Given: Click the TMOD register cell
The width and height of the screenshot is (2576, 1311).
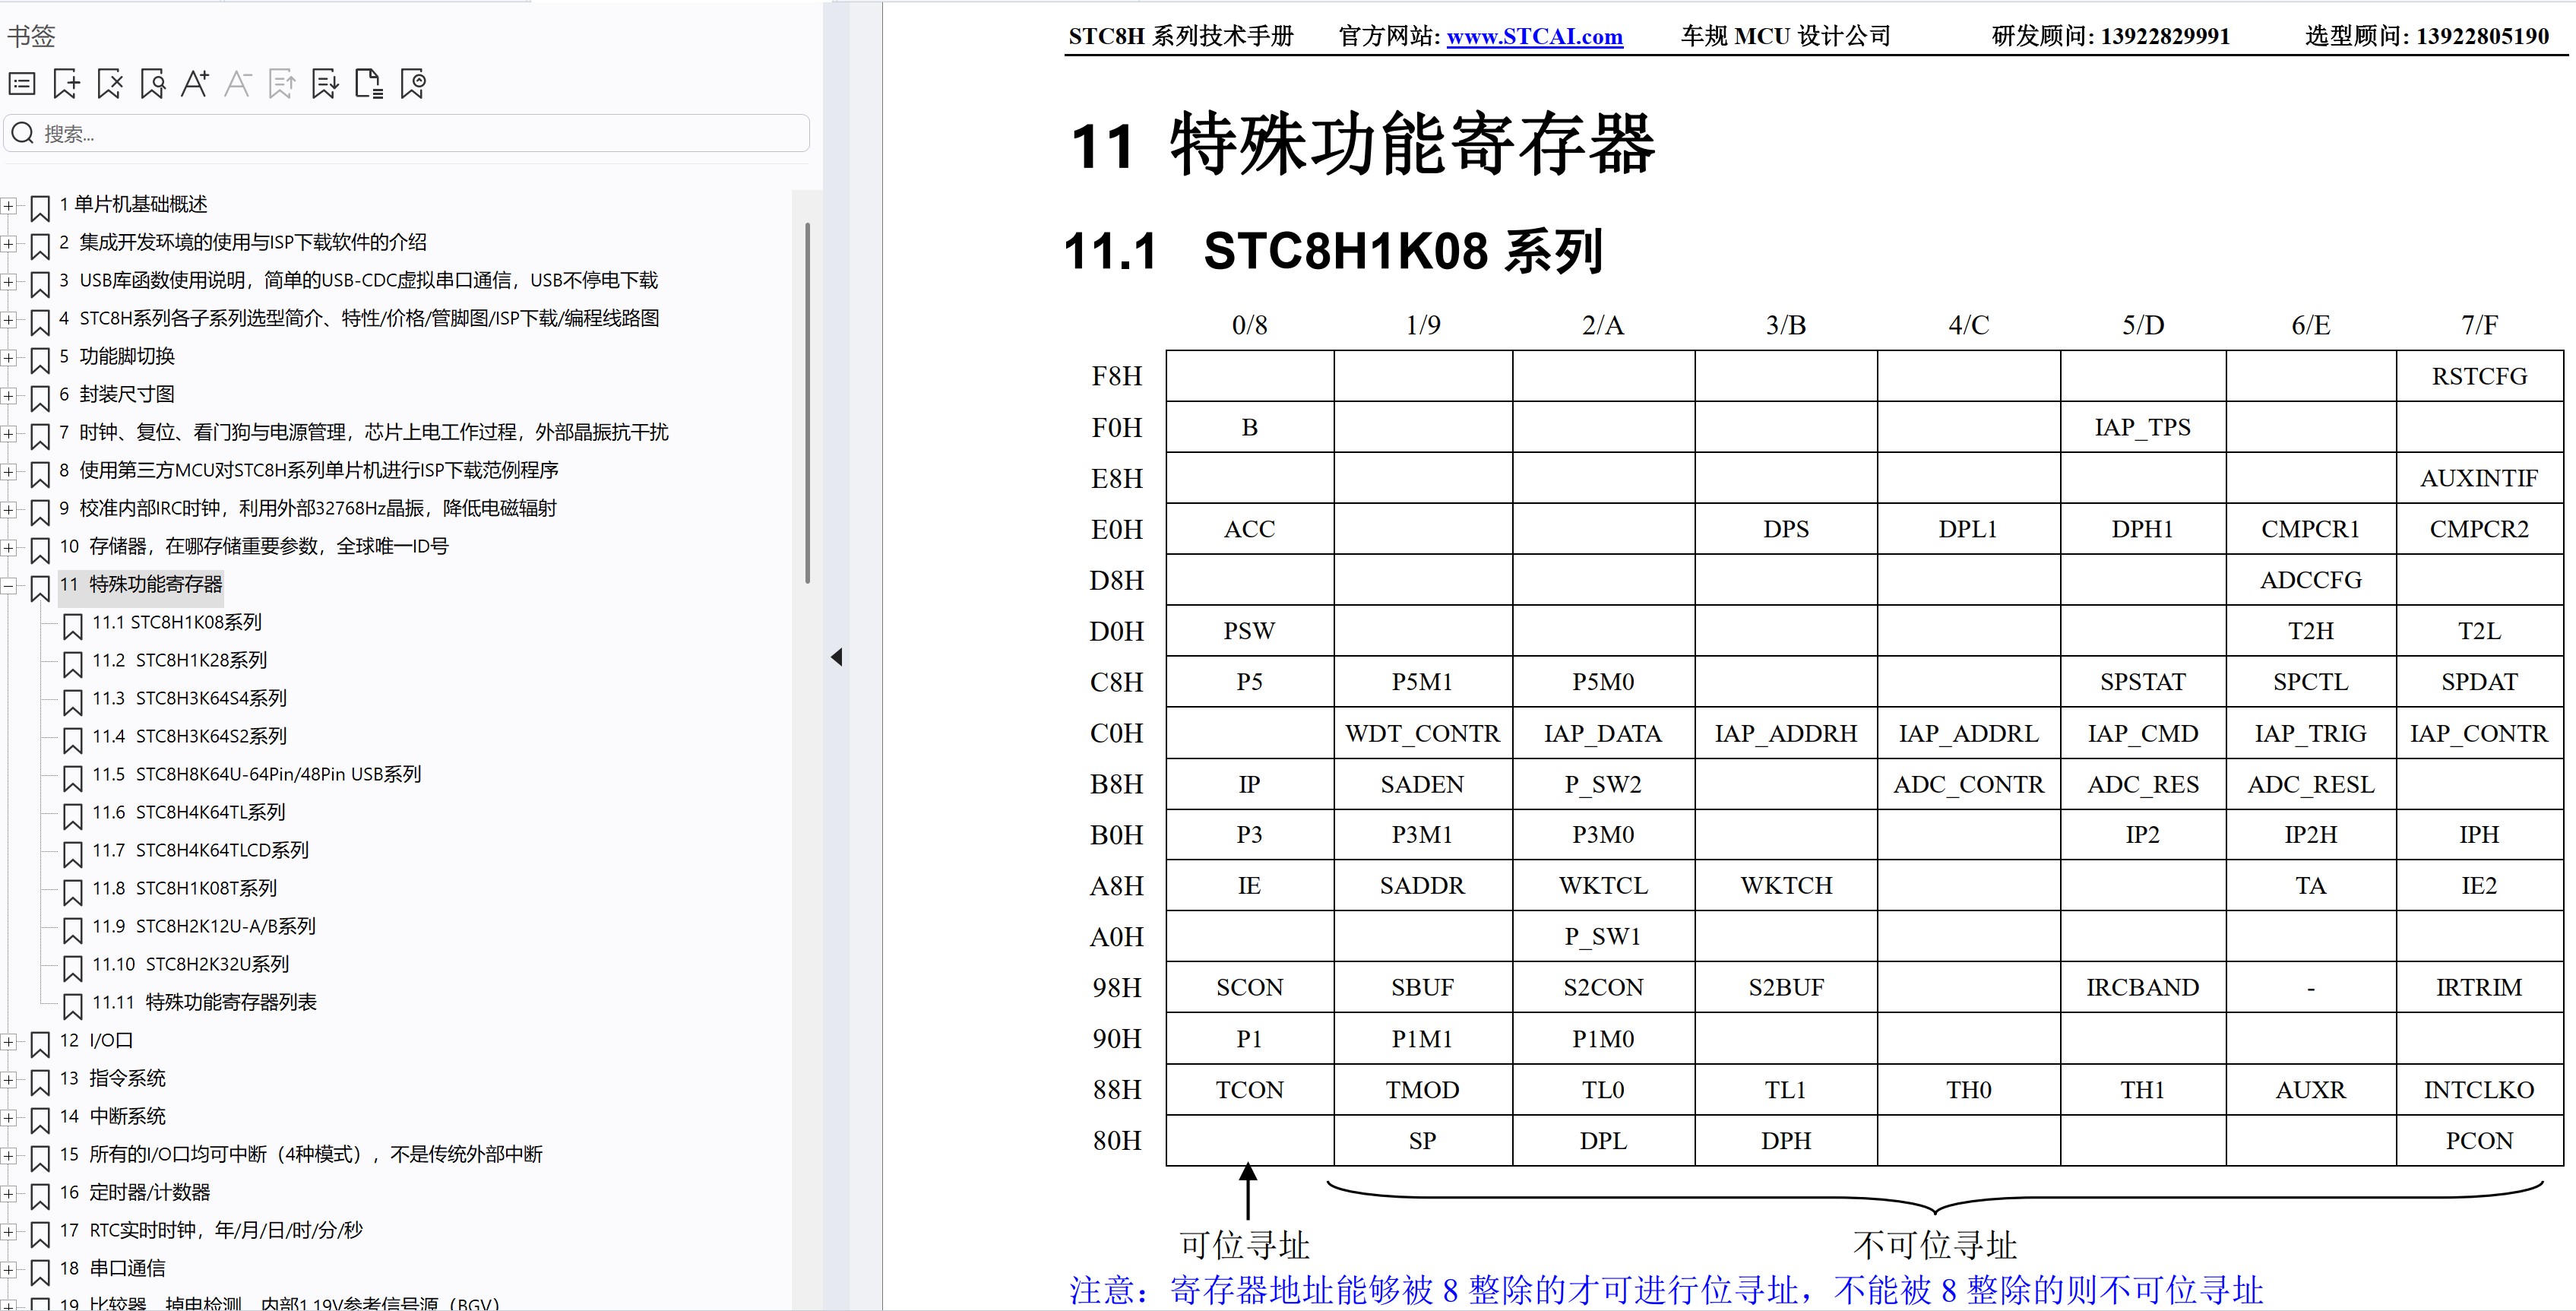Looking at the screenshot, I should [1422, 1089].
